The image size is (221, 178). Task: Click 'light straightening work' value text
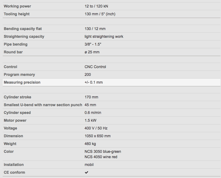tap(104, 36)
